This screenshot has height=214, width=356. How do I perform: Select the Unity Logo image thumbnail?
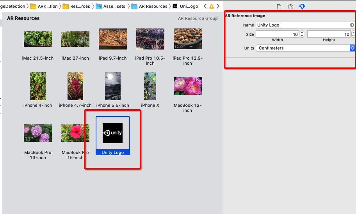tap(113, 133)
